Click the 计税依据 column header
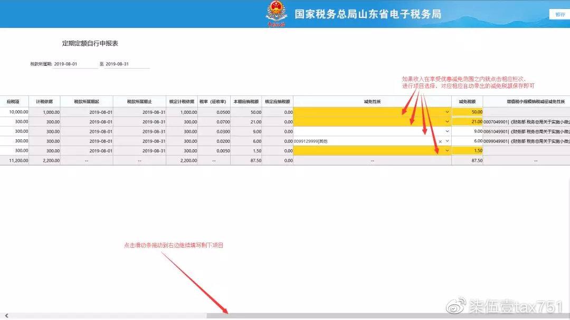The width and height of the screenshot is (570, 320). coord(44,102)
